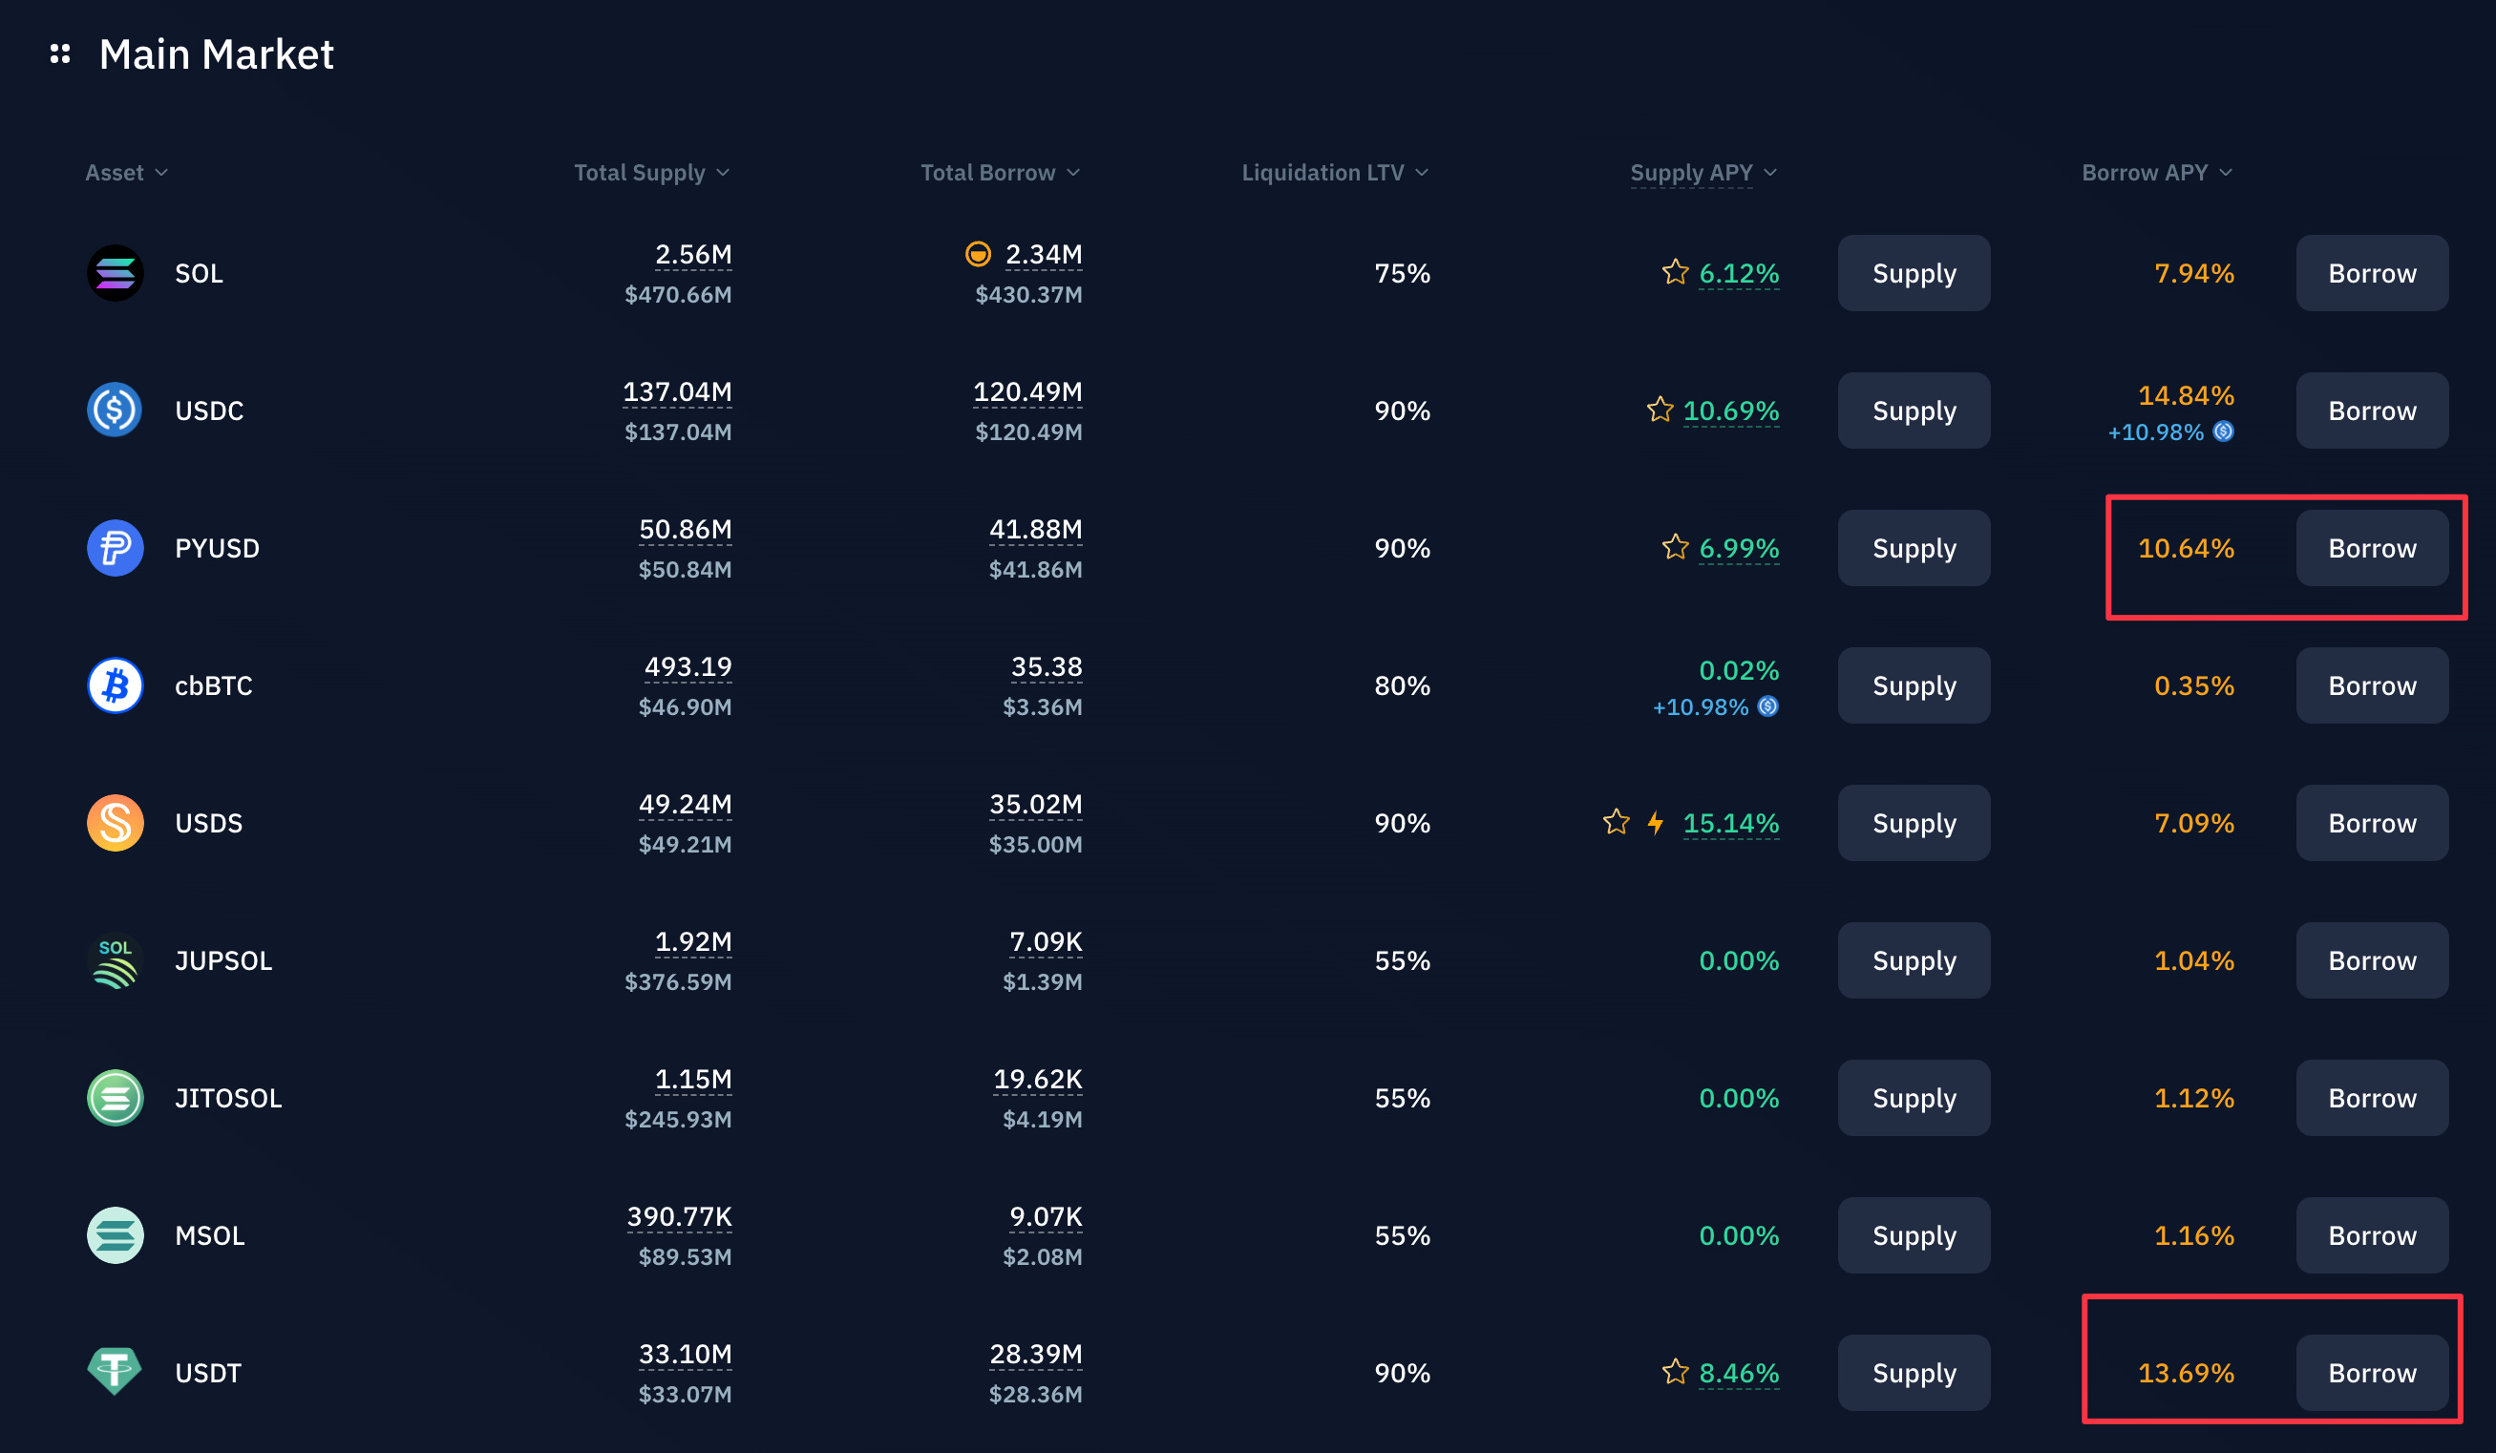The width and height of the screenshot is (2496, 1453).
Task: Click the star icon beside USDC 10.69% APY
Action: 1660,409
